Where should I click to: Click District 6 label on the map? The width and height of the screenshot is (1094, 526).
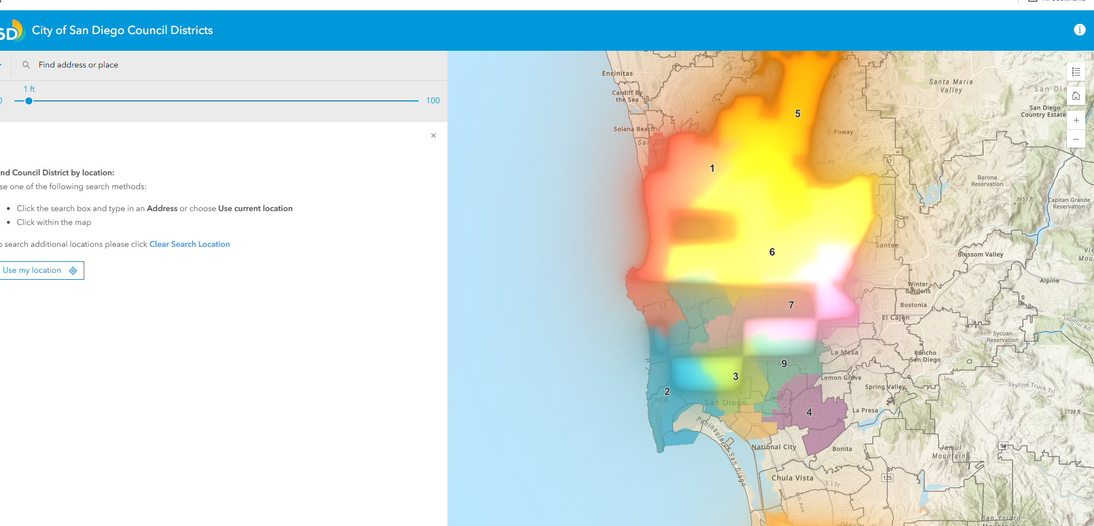pos(772,251)
